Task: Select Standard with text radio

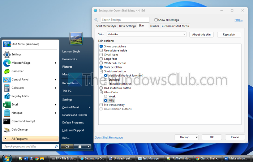Action: [106, 84]
